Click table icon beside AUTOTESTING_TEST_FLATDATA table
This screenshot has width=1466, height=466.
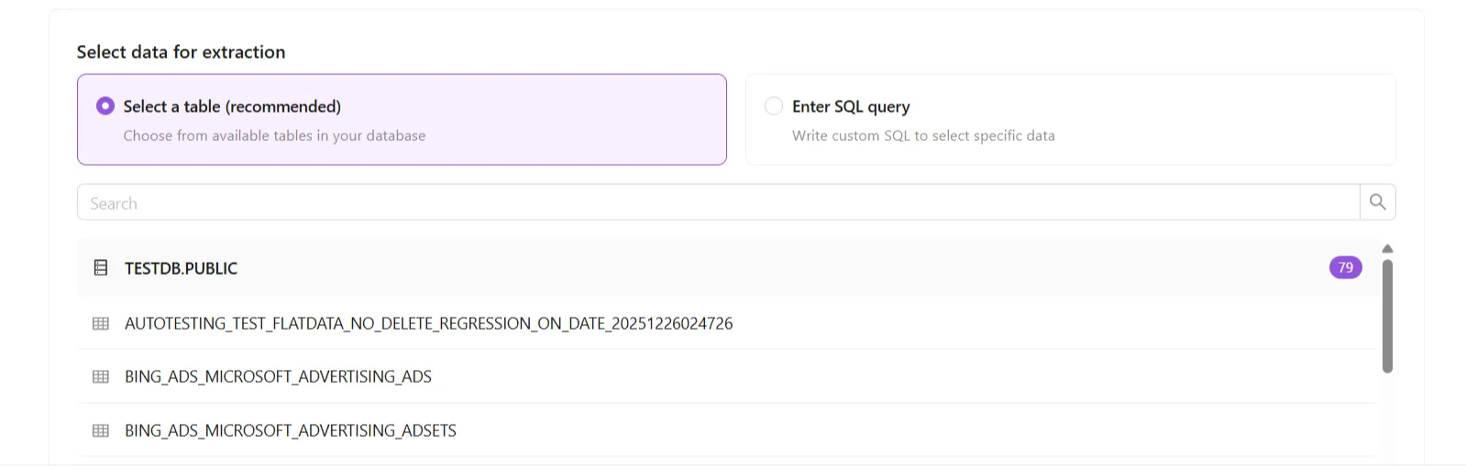click(x=101, y=324)
